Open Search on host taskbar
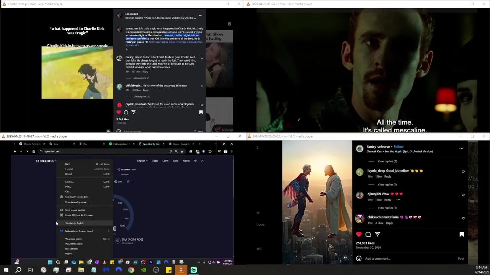490x275 pixels. coord(18,270)
